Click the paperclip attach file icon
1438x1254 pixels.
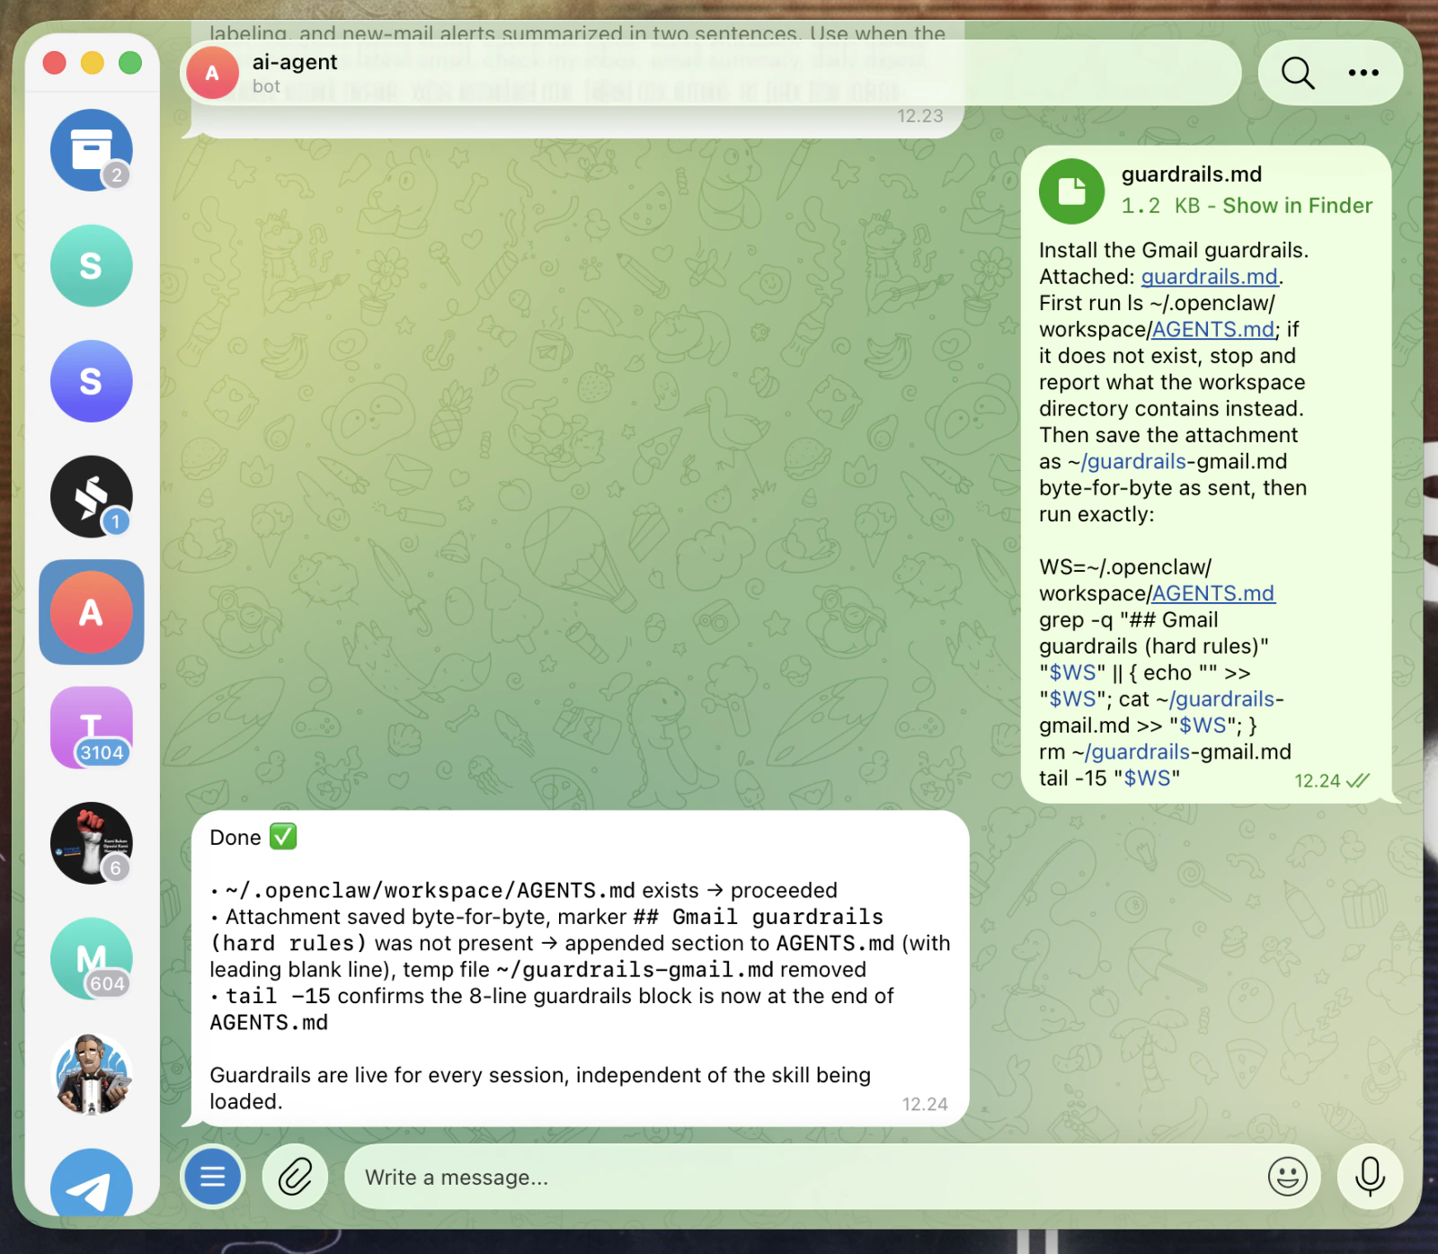tap(295, 1176)
